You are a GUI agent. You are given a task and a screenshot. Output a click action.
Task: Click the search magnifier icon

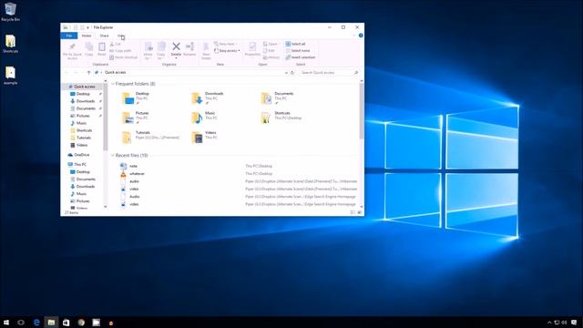(356, 73)
